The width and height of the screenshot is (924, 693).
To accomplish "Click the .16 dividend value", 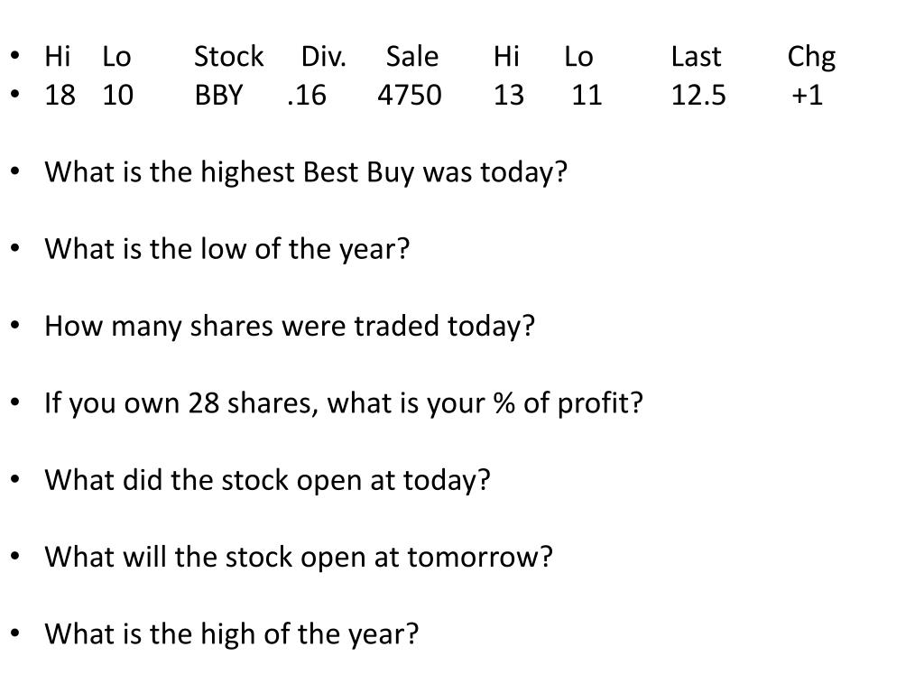I will click(307, 95).
